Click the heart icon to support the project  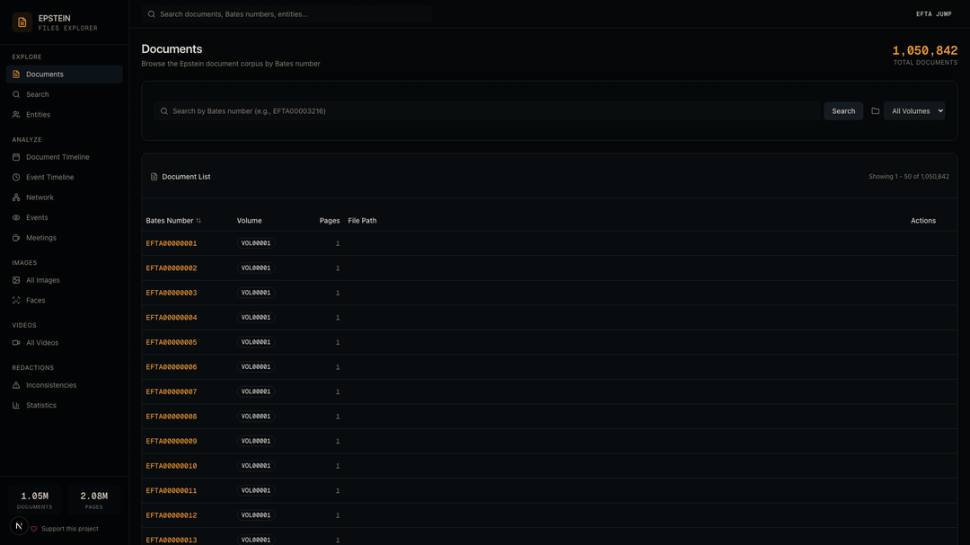(x=34, y=529)
